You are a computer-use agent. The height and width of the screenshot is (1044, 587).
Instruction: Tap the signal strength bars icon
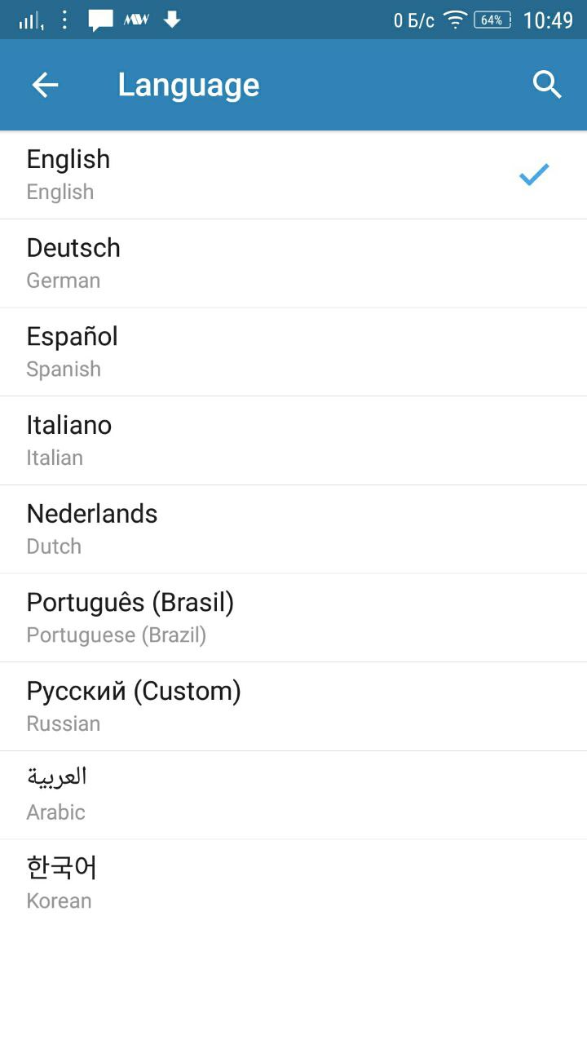[31, 20]
